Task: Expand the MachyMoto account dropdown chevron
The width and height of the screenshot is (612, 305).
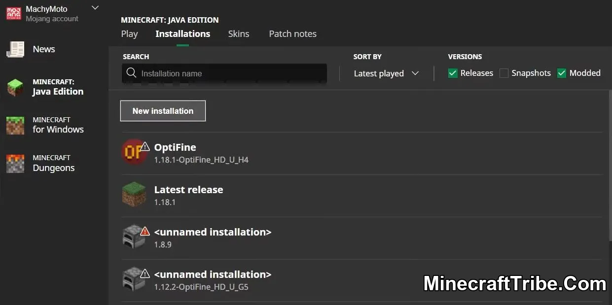Action: (x=96, y=8)
